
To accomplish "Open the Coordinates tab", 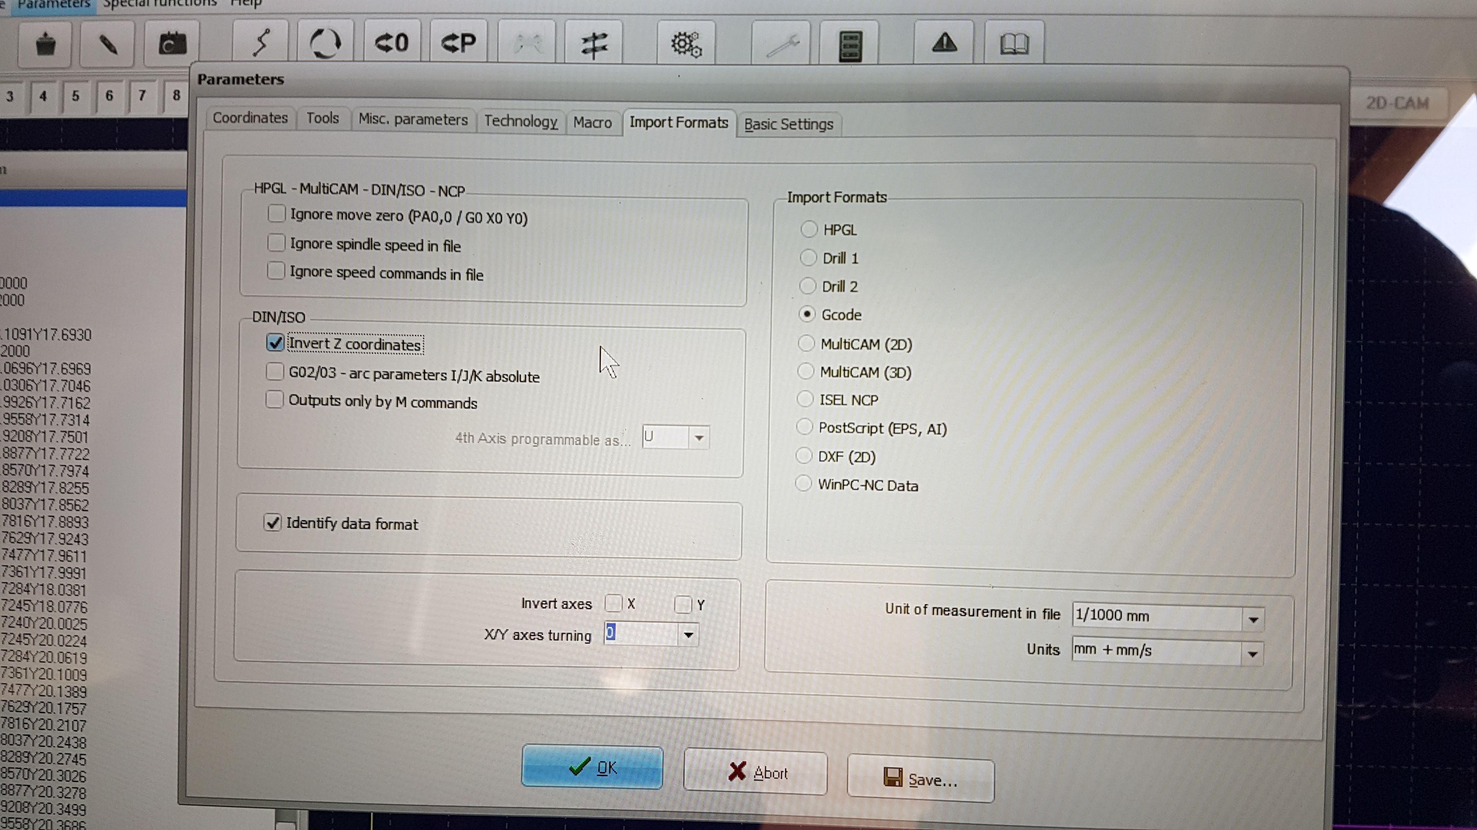I will (250, 118).
